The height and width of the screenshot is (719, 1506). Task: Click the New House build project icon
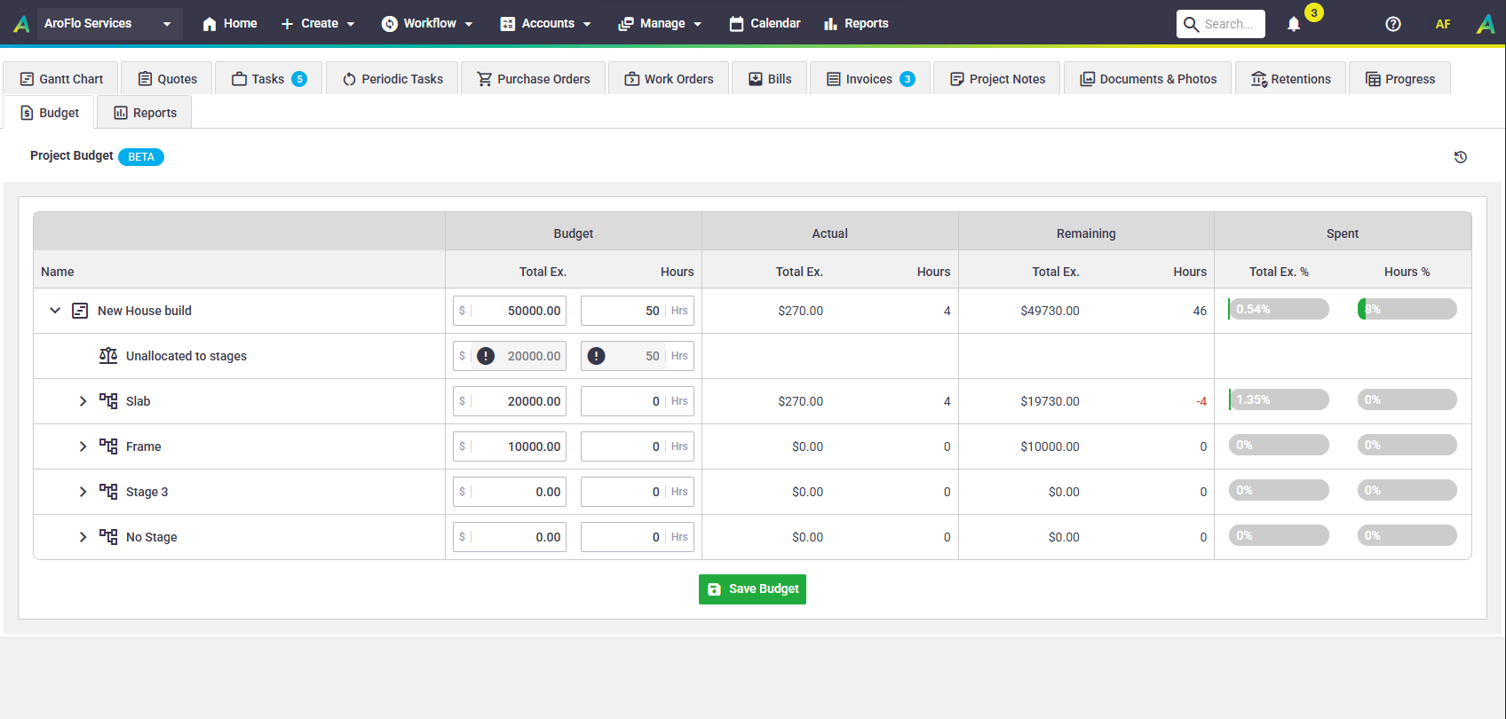[80, 311]
